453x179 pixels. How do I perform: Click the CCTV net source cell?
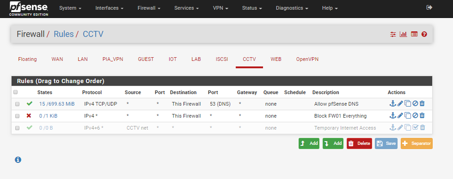138,128
